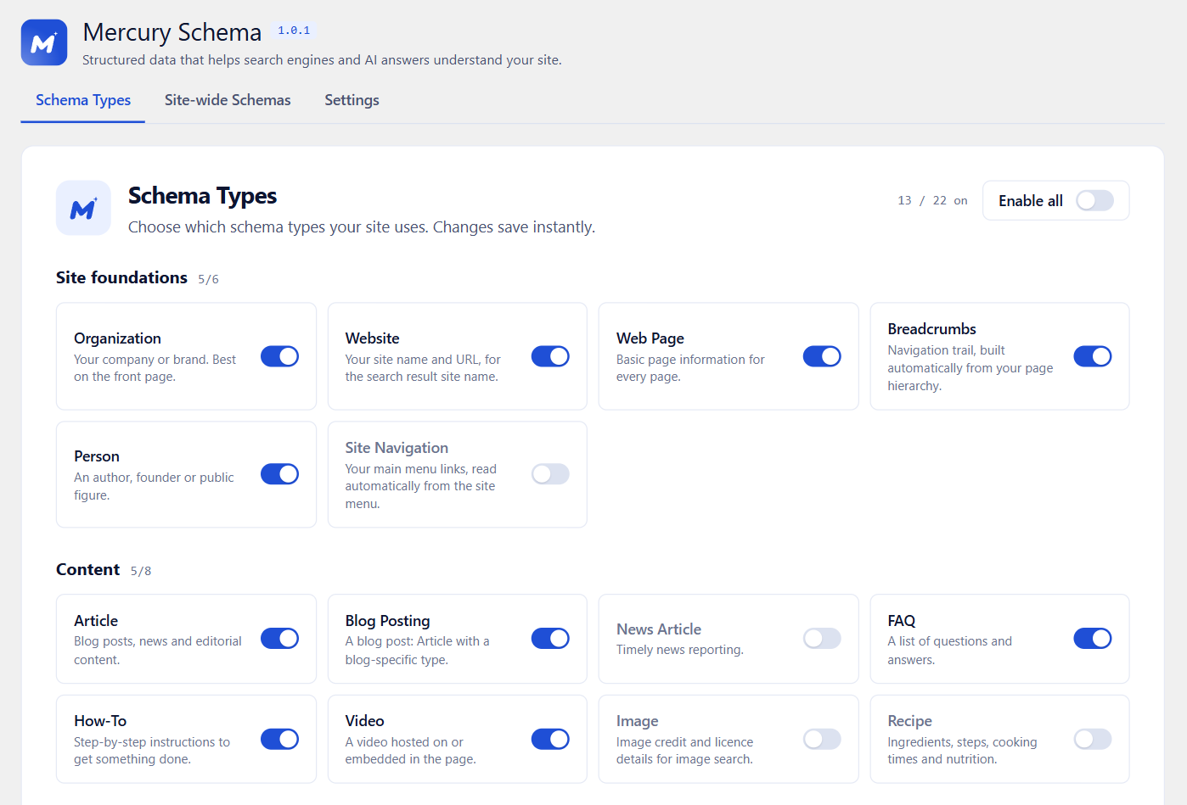Enable the News Article schema

[x=822, y=639]
